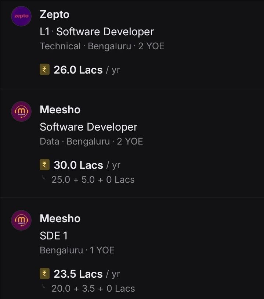
Task: Select the L1 Software Developer title
Action: pyautogui.click(x=97, y=32)
